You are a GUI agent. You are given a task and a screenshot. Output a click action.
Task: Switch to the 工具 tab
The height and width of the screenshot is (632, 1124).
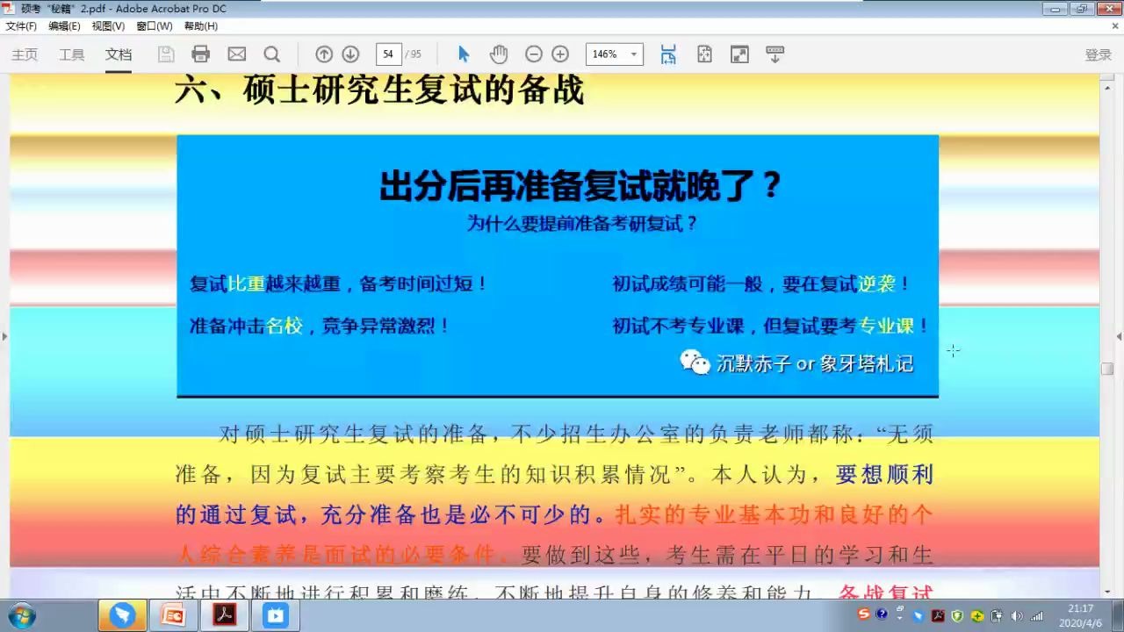click(71, 54)
